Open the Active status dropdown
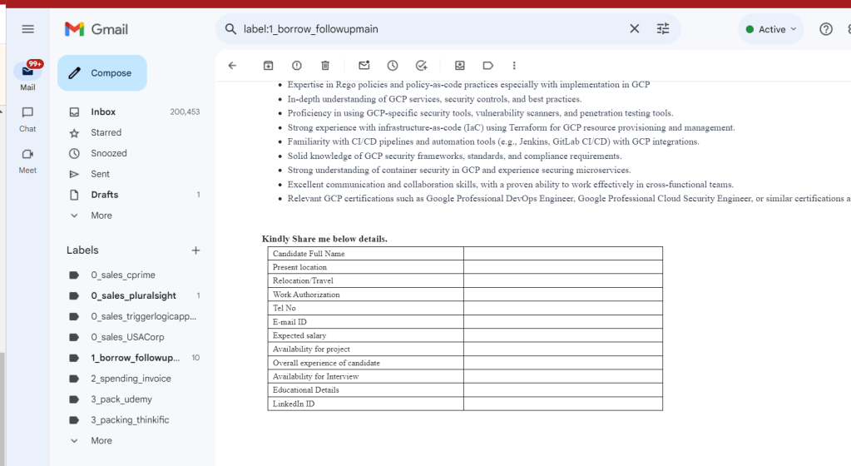Viewport: 851px width, 466px height. coord(770,29)
